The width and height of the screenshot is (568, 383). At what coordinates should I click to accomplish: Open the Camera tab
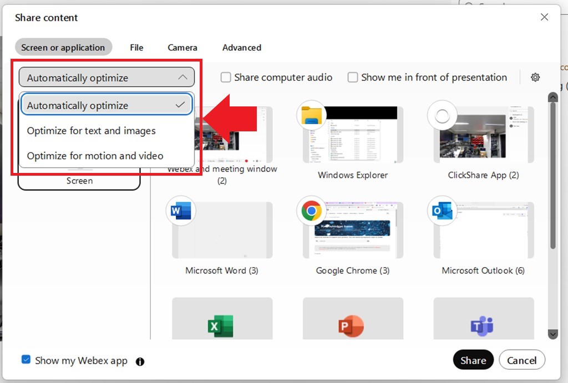coord(182,48)
